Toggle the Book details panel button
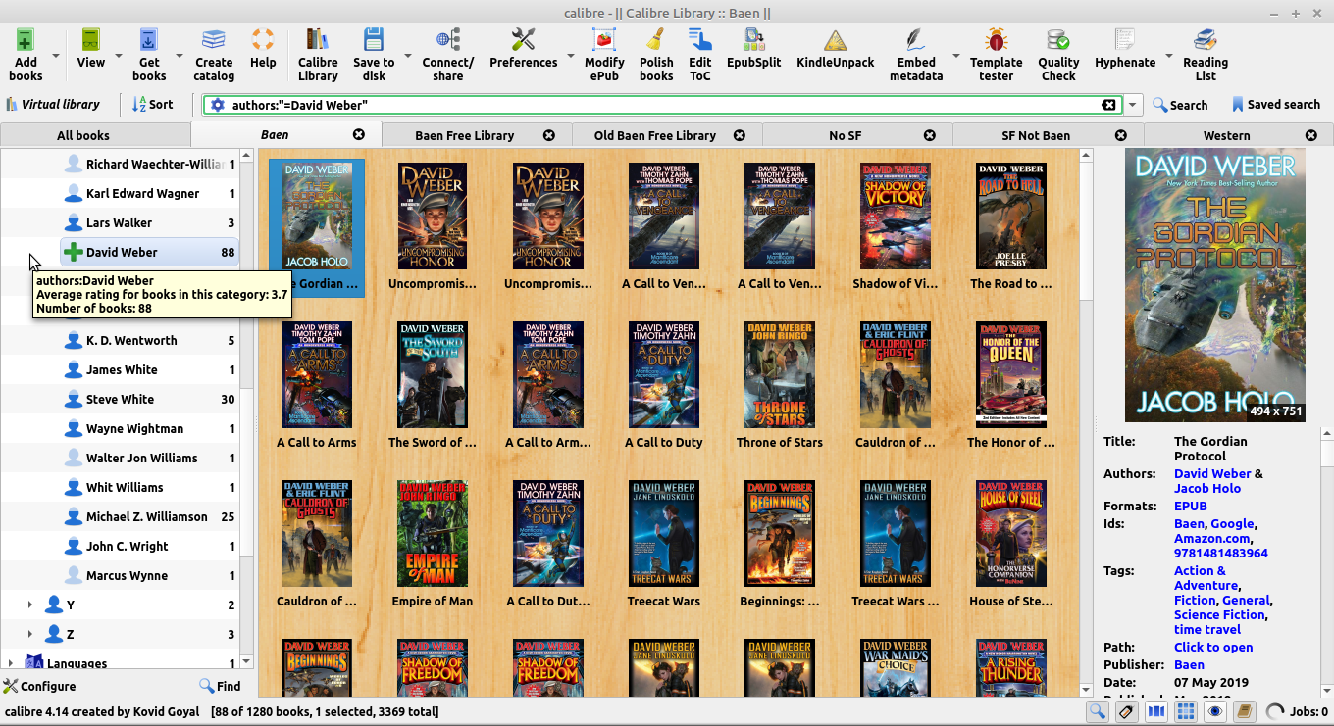Viewport: 1334px width, 726px height. 1244,711
